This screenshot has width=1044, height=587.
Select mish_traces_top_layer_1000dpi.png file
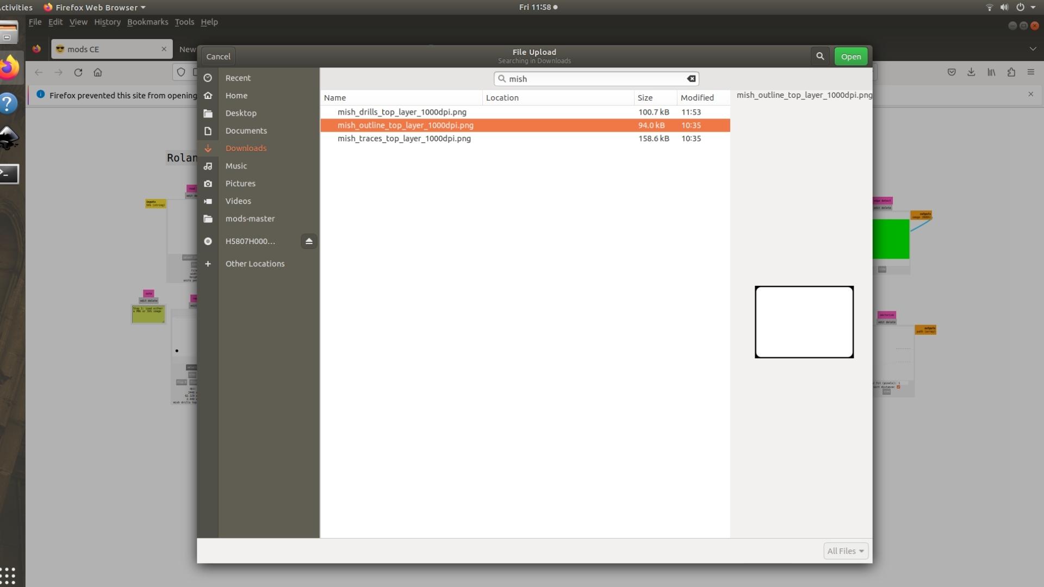404,139
